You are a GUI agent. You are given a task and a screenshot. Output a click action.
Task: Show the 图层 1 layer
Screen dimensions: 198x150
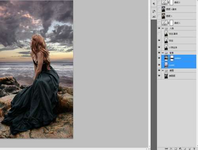tap(159, 16)
